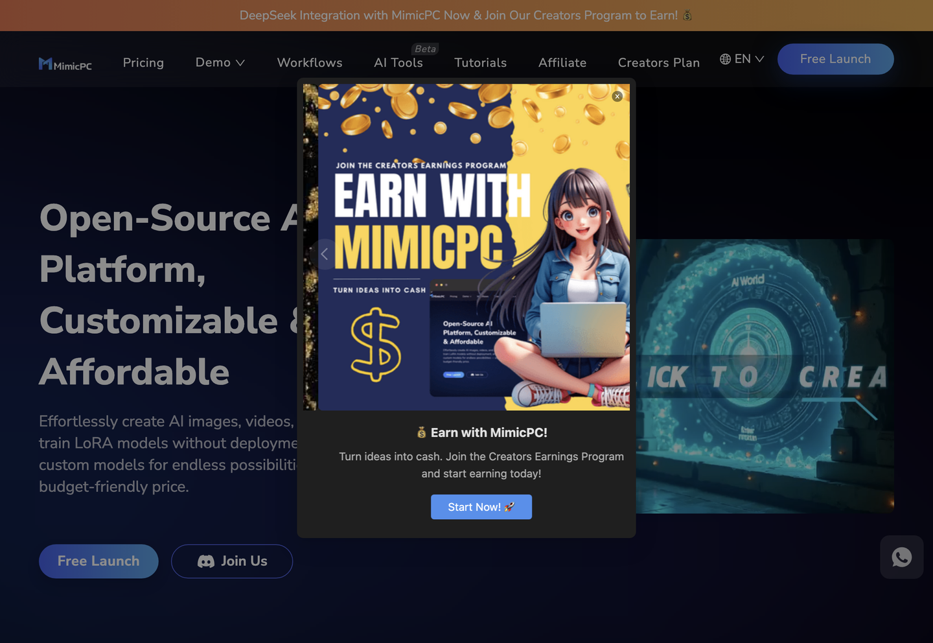933x643 pixels.
Task: Expand the chevron next to EN
Action: (759, 59)
